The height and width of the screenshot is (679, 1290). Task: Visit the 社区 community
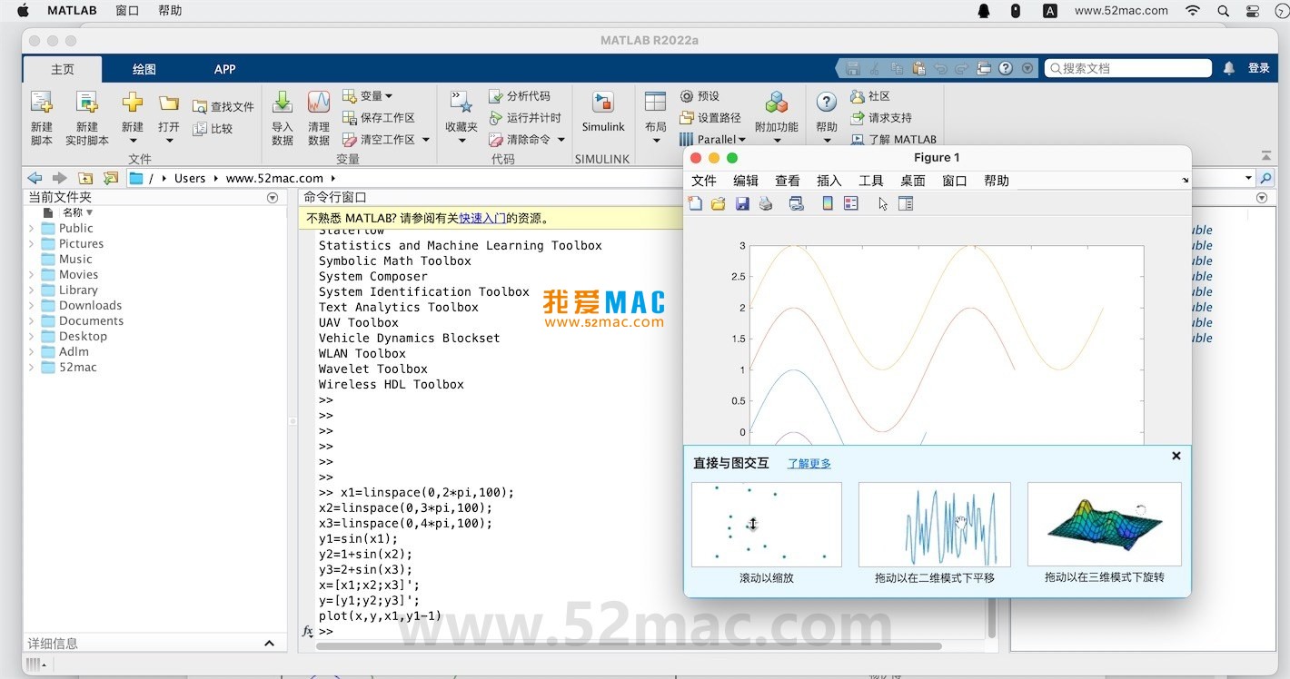point(870,96)
